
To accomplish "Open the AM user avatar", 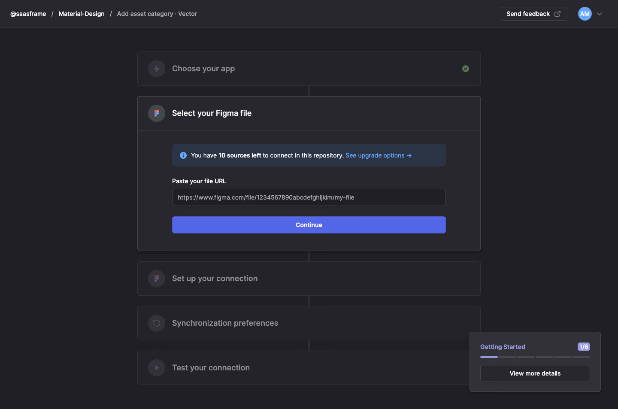I will point(585,14).
